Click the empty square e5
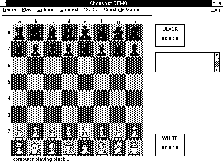The image size is (223, 167). click(85, 82)
